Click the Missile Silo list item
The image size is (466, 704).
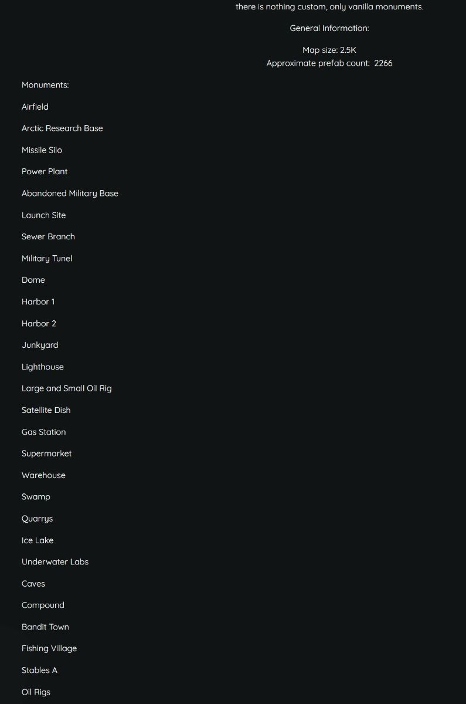point(42,150)
